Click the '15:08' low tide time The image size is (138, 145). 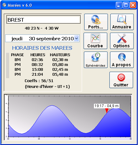[x=37, y=70]
